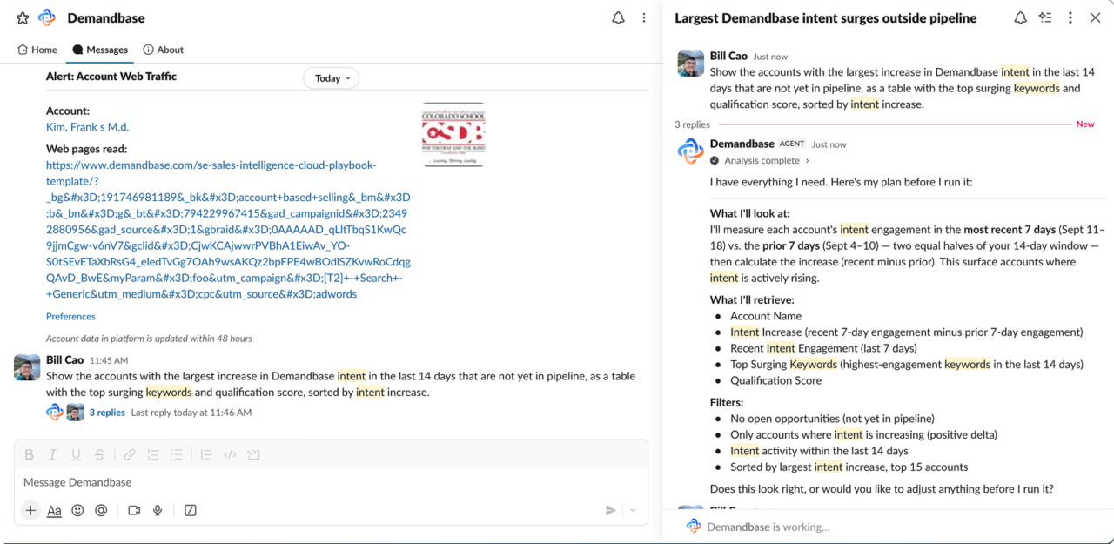Insert blockquote in composer
The width and height of the screenshot is (1114, 544).
pyautogui.click(x=206, y=454)
